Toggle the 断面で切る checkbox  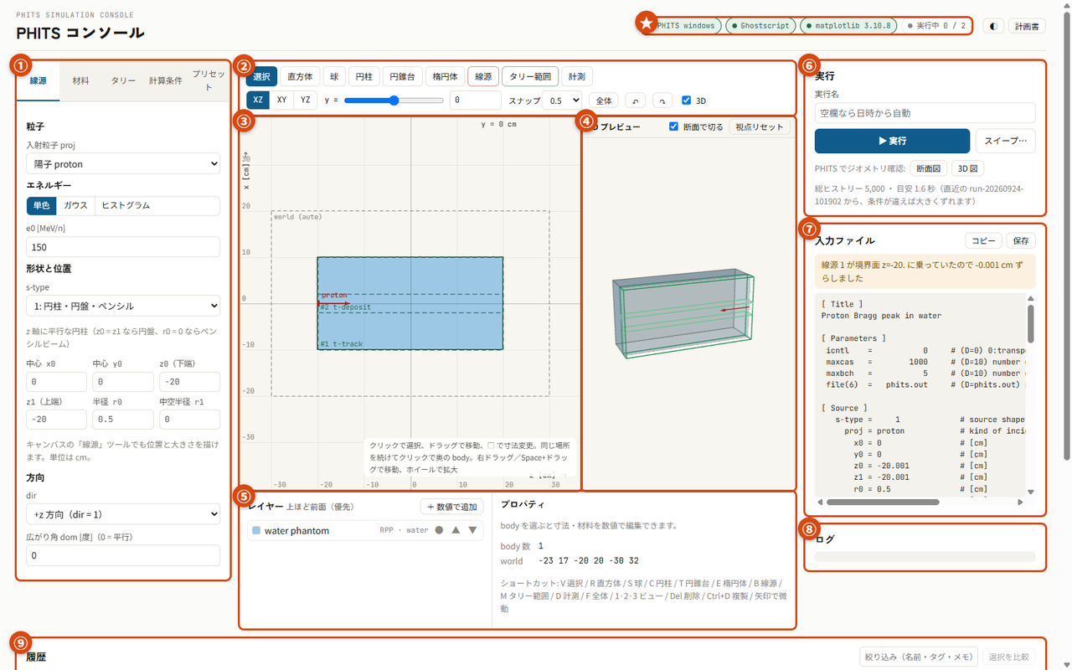(x=673, y=126)
